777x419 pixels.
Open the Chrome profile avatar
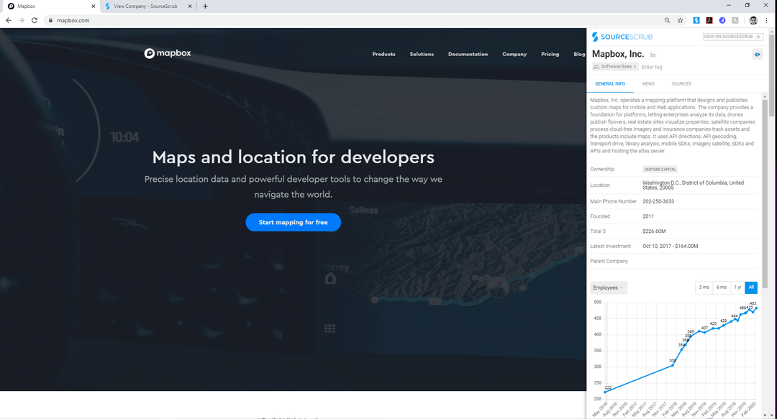(x=753, y=21)
